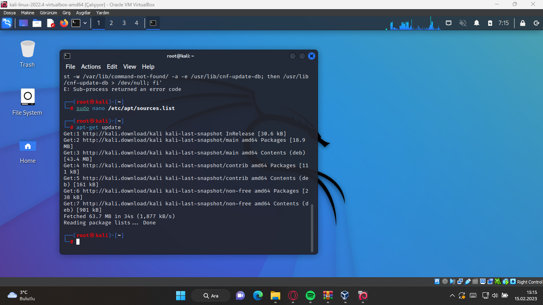Open the Dosya menu in VirtualBox
The width and height of the screenshot is (543, 305).
10,13
